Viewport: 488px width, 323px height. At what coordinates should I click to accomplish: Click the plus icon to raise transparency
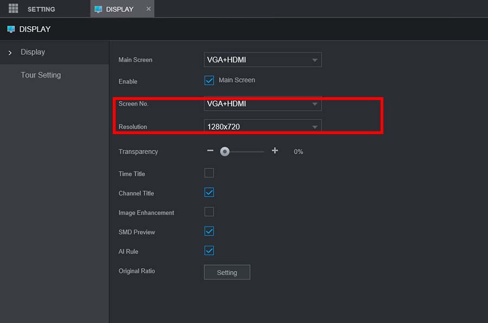[275, 151]
